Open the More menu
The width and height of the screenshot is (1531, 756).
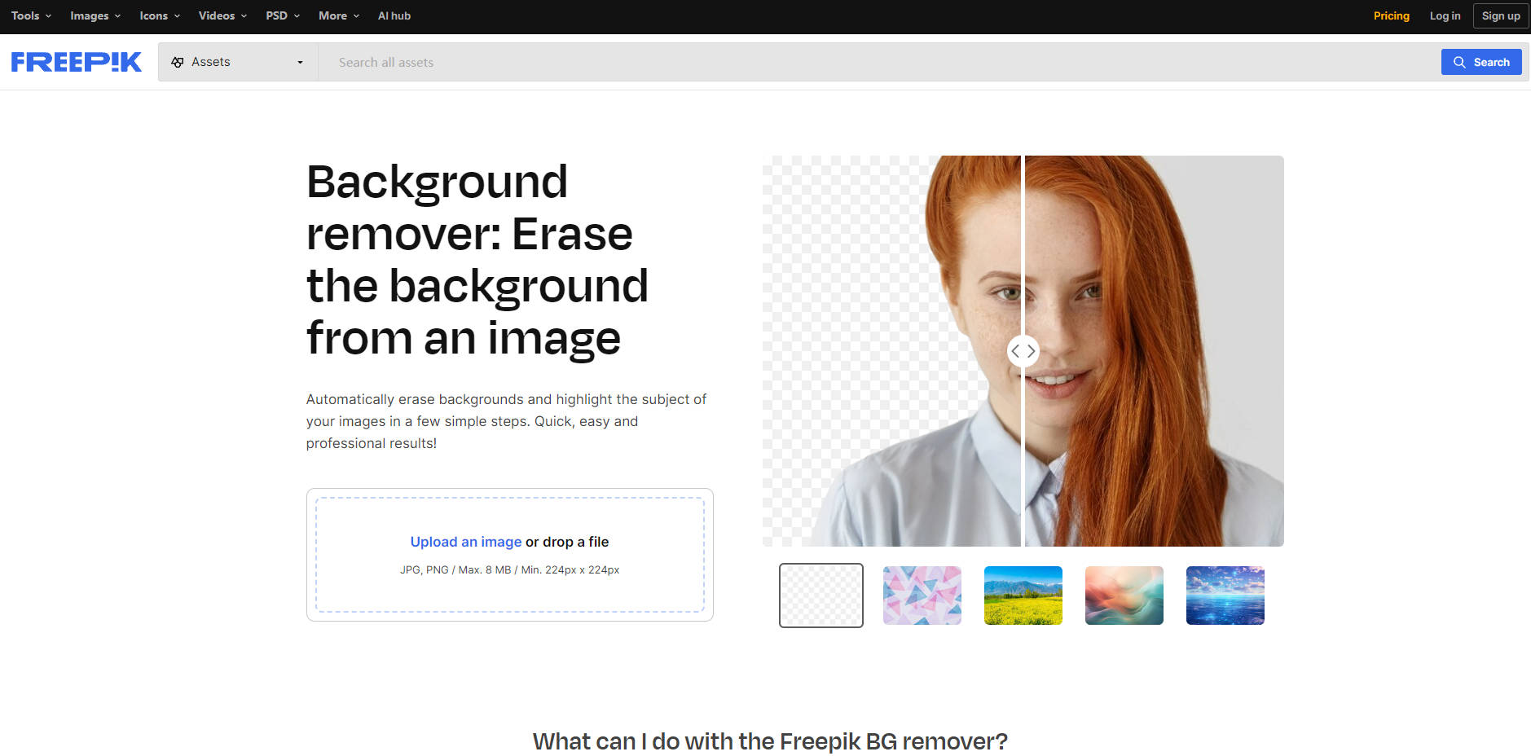tap(337, 15)
